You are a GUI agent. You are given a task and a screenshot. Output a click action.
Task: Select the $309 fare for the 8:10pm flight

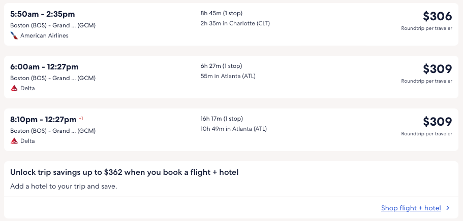[437, 122]
